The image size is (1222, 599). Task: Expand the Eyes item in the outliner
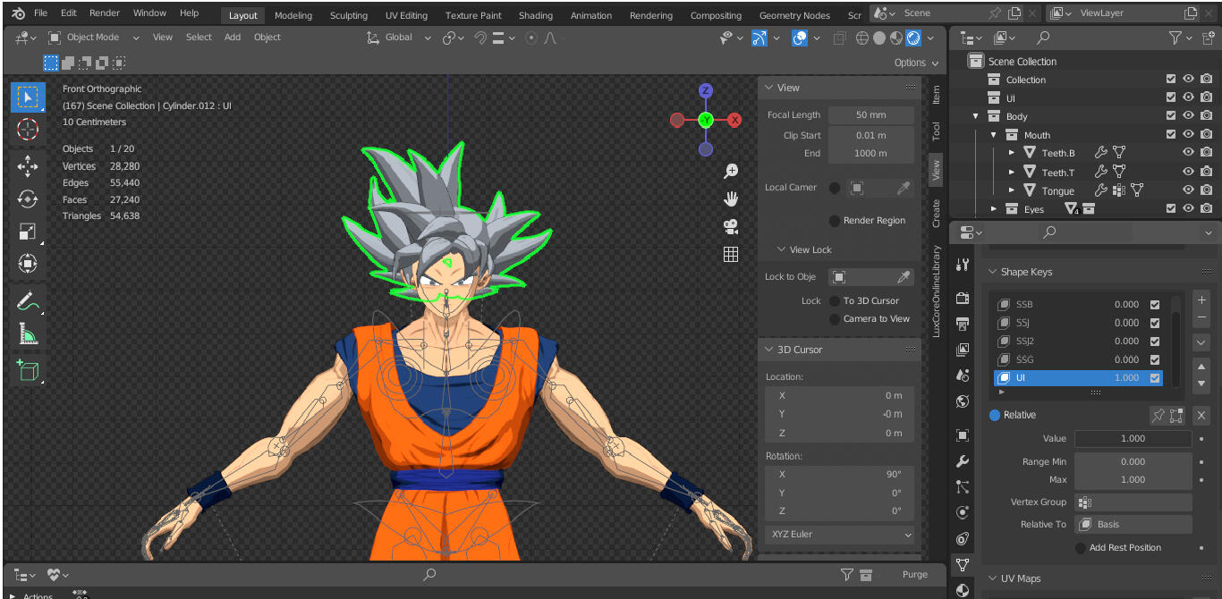coord(991,208)
